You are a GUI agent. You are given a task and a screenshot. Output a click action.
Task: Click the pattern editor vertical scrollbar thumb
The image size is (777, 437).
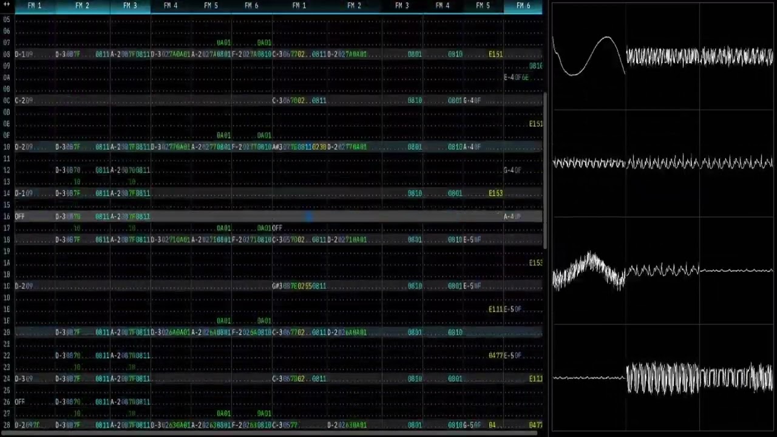[546, 171]
